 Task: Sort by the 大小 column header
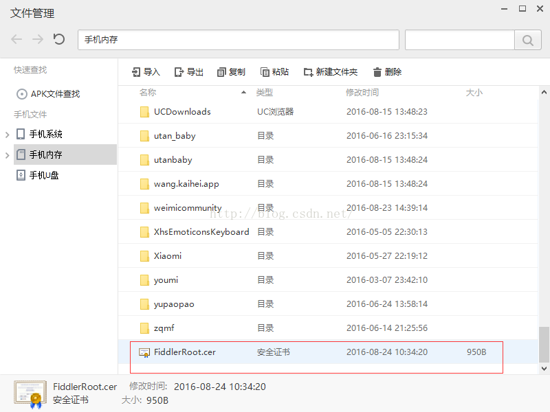[x=474, y=93]
